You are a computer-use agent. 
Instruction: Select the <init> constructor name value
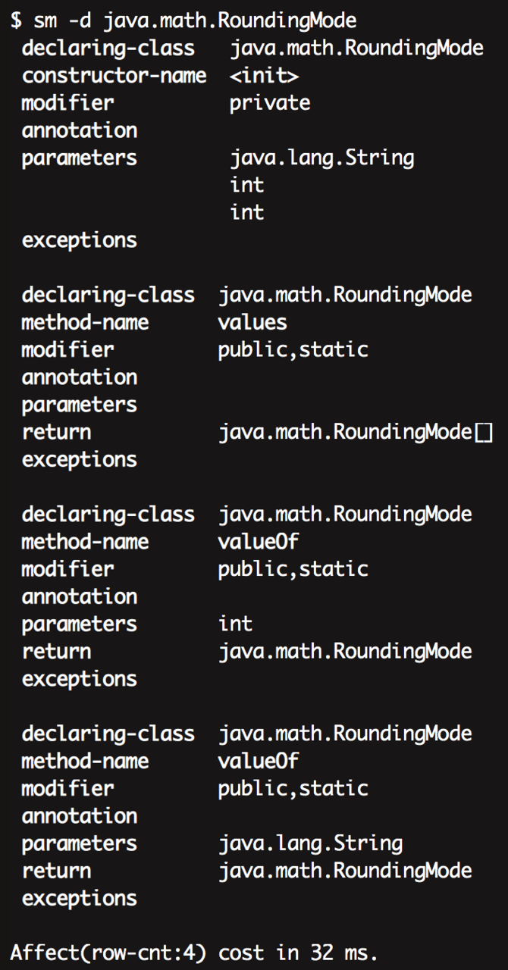click(264, 76)
